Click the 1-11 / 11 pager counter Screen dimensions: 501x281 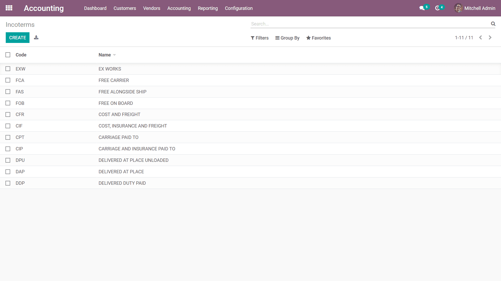464,38
